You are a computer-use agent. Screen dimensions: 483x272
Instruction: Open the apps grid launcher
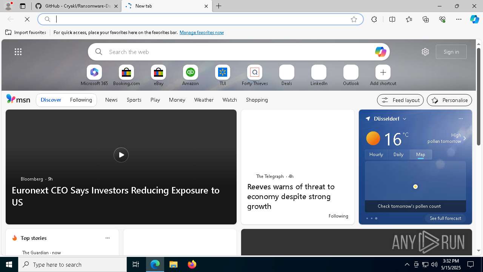pos(18,52)
